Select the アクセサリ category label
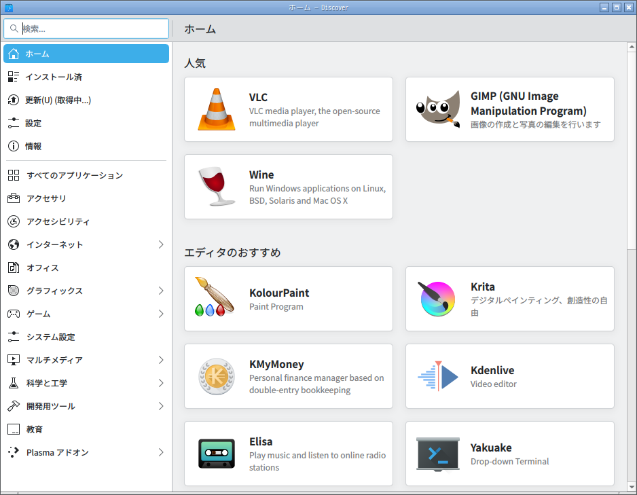Image resolution: width=637 pixels, height=495 pixels. [x=46, y=198]
